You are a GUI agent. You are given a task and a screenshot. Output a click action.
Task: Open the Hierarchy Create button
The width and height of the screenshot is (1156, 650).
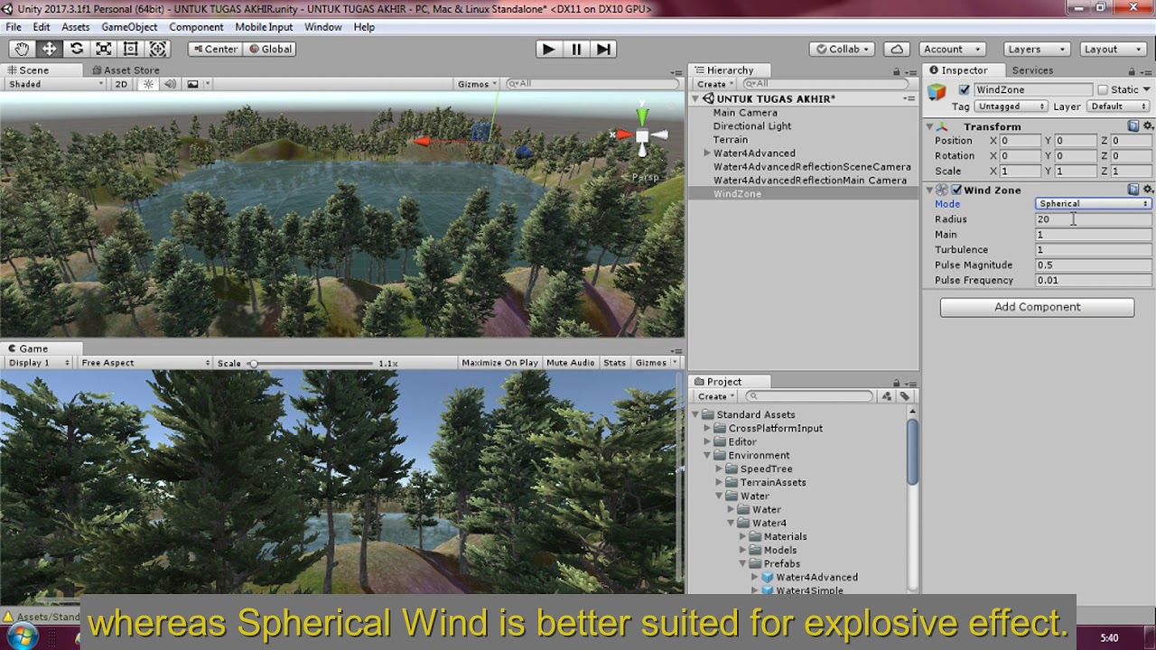714,84
